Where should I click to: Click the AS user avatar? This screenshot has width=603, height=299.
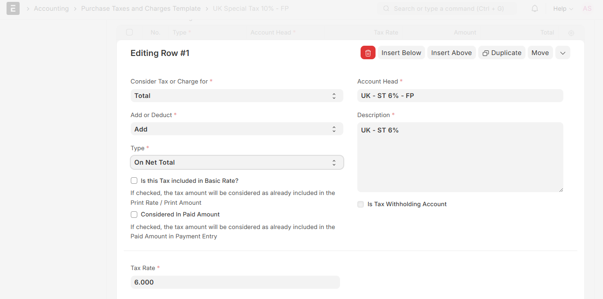[587, 8]
